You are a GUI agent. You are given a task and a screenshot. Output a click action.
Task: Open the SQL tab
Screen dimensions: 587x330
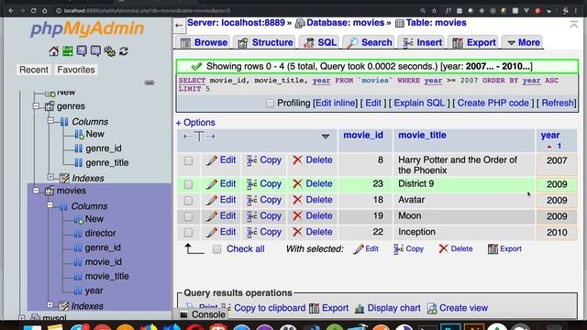coord(320,43)
